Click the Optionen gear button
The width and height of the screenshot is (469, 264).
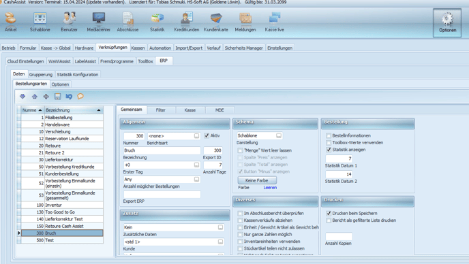coord(447,22)
